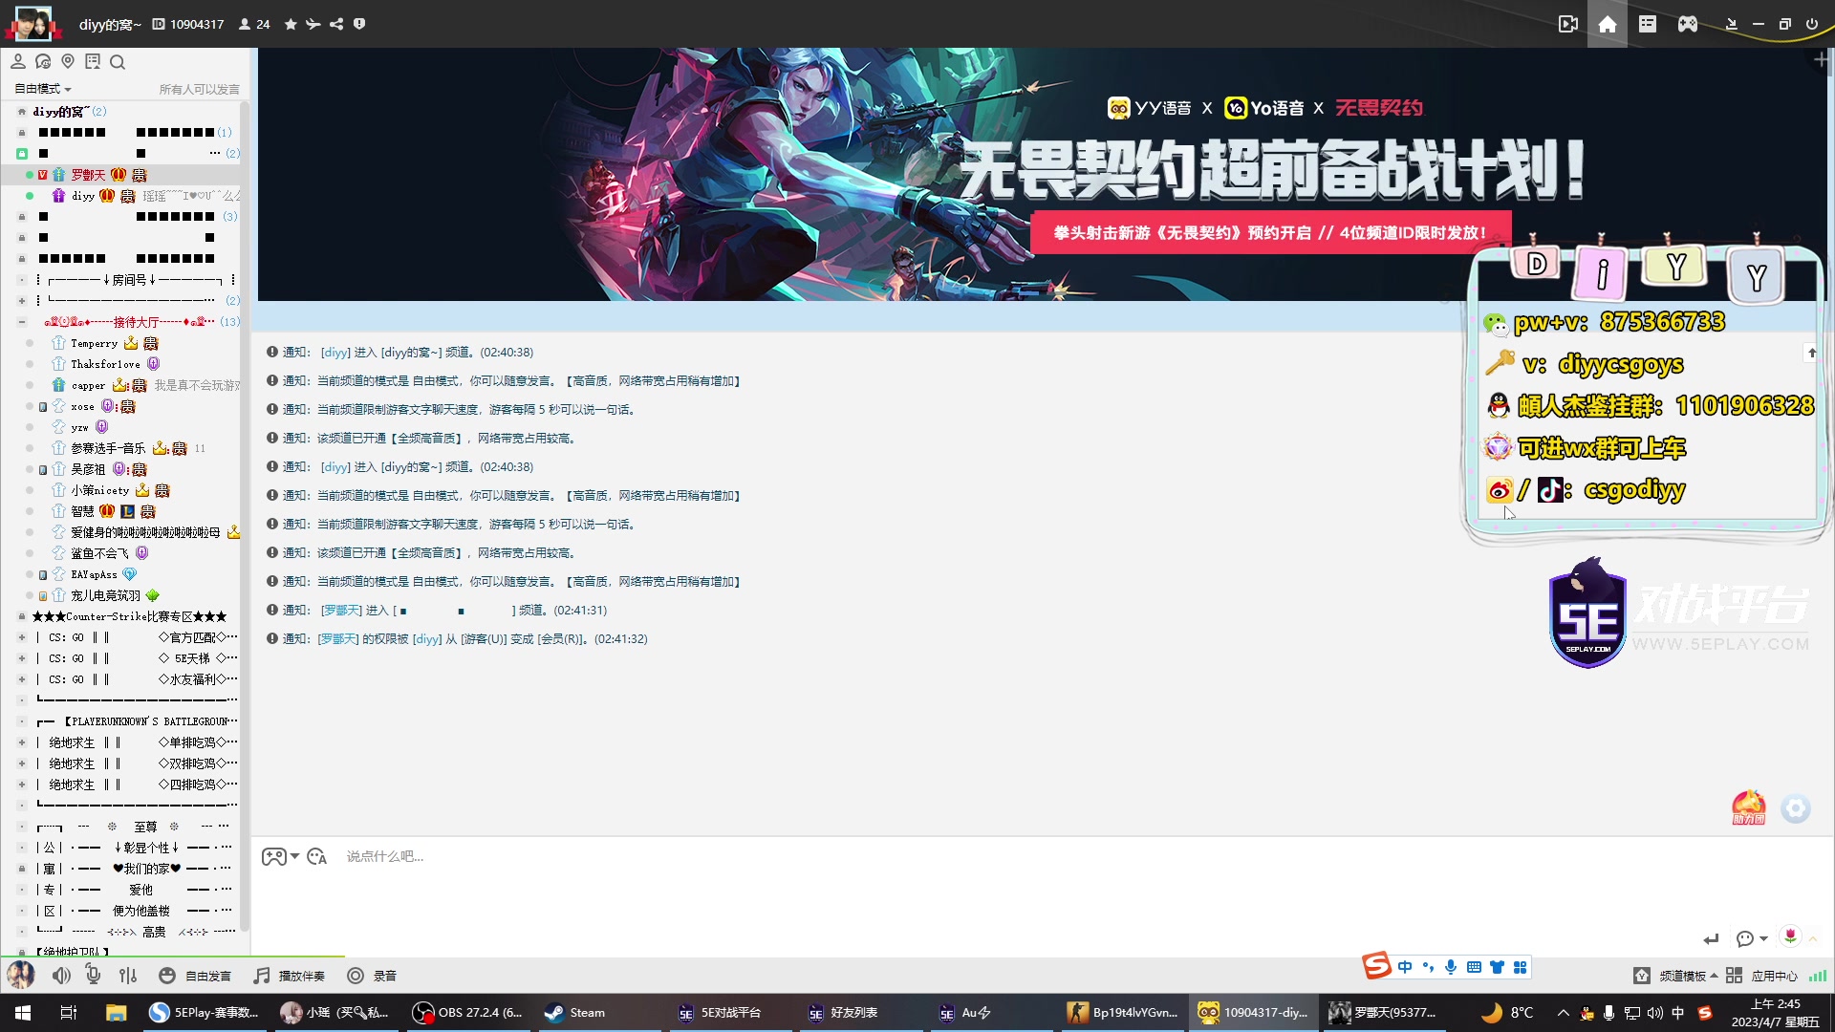Viewport: 1835px width, 1032px height.
Task: Expand the CS:GO 官方匹配 channel group
Action: (x=22, y=637)
